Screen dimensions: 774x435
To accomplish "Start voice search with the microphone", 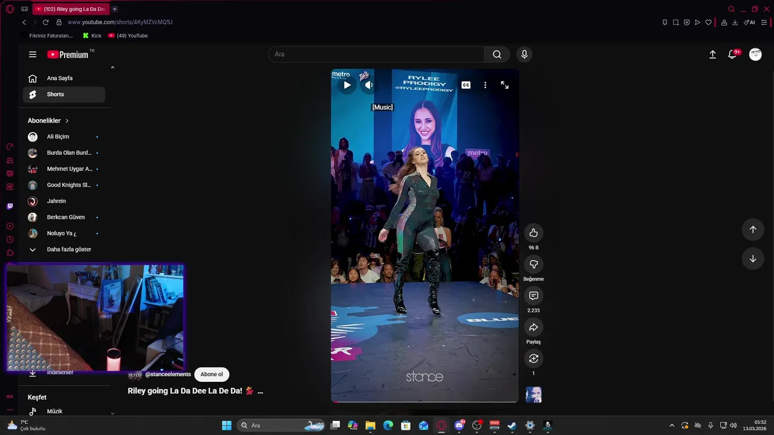I will pos(524,54).
